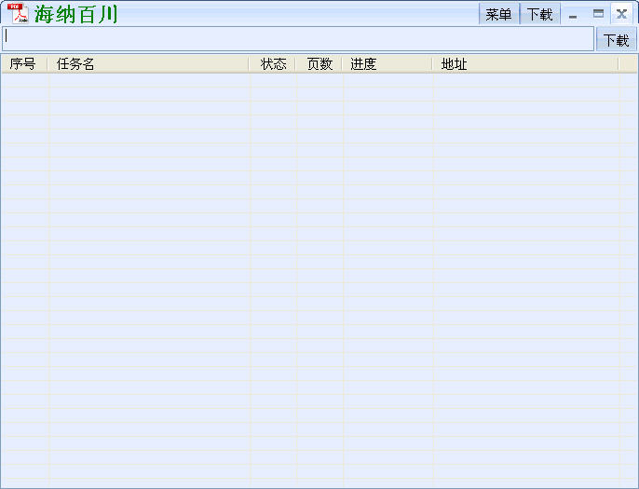Open the 下载 tab in title bar

coord(539,14)
